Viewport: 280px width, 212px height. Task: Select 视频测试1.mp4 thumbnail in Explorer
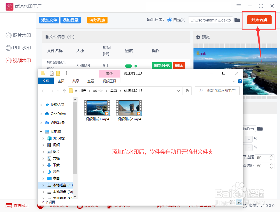(x=97, y=108)
